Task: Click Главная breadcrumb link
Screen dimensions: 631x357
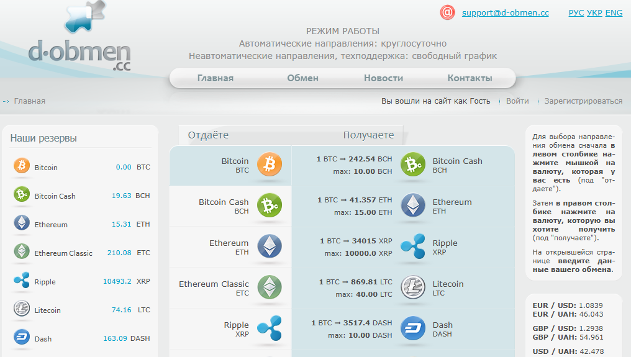Action: pos(30,101)
